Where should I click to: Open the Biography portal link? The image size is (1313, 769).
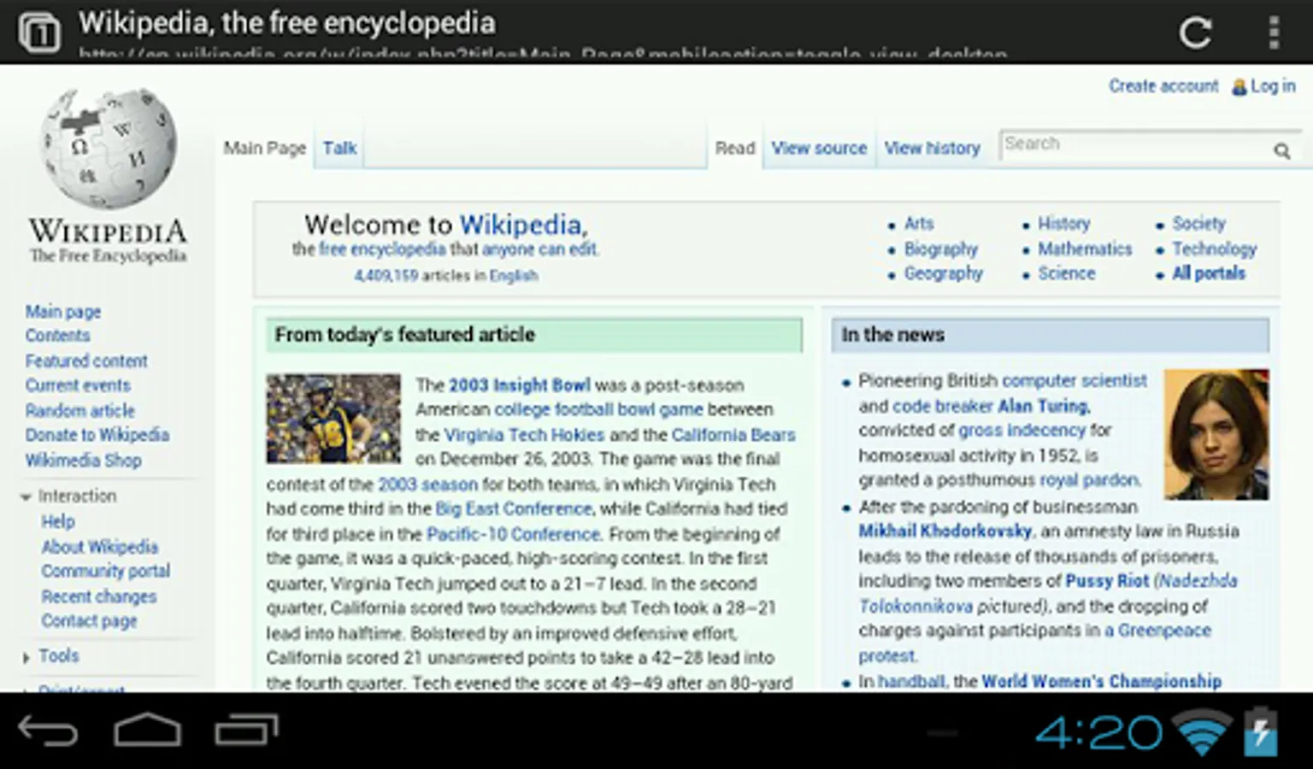coord(941,249)
